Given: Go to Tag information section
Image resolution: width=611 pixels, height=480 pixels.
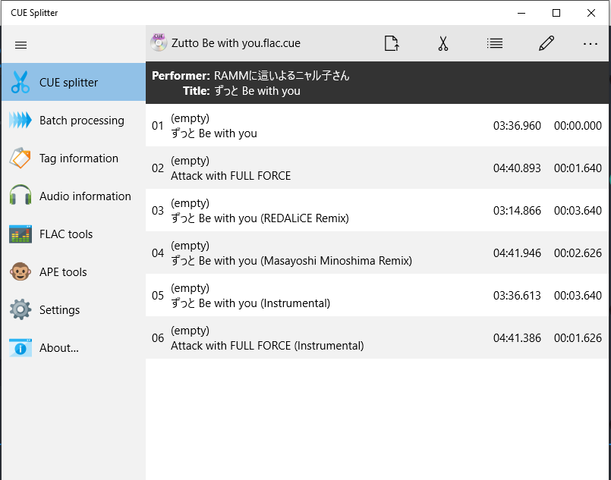Looking at the screenshot, I should pos(73,158).
